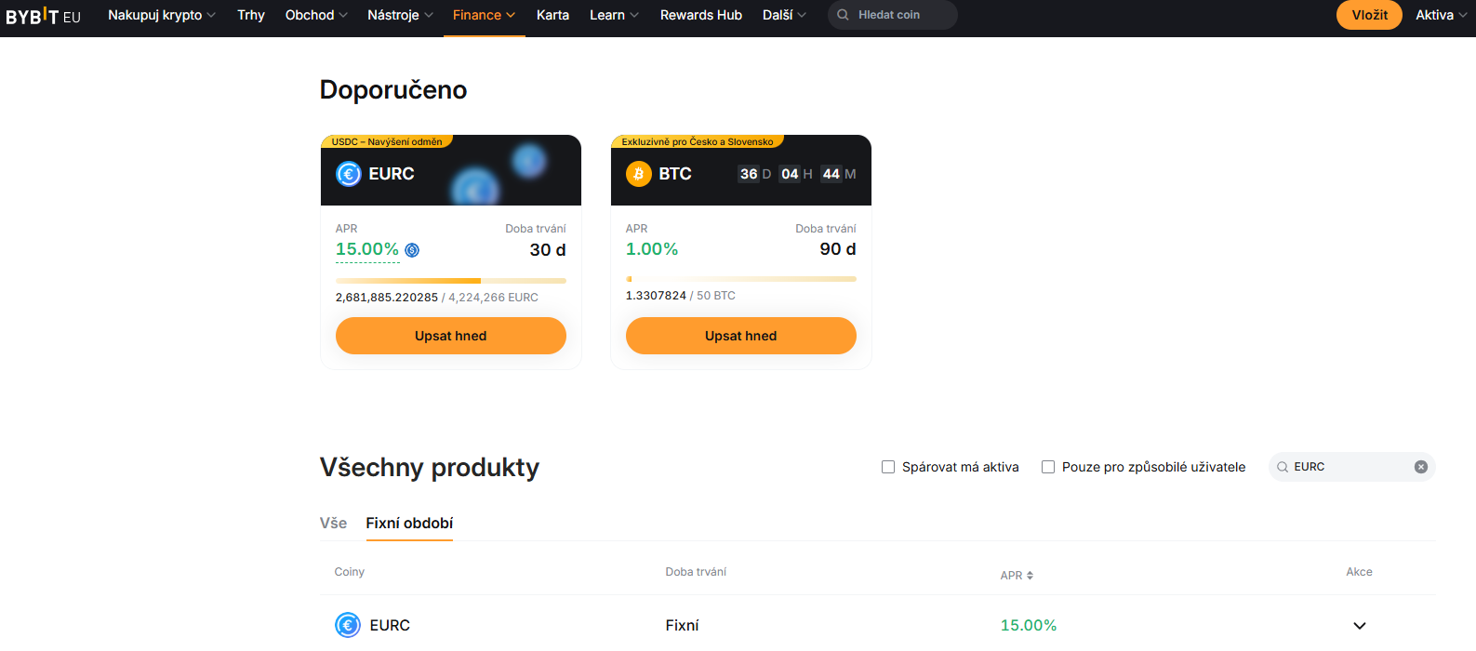Sort products by APR column arrows
This screenshot has height=651, width=1476.
point(1030,576)
